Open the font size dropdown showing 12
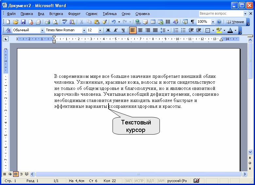 [100, 30]
